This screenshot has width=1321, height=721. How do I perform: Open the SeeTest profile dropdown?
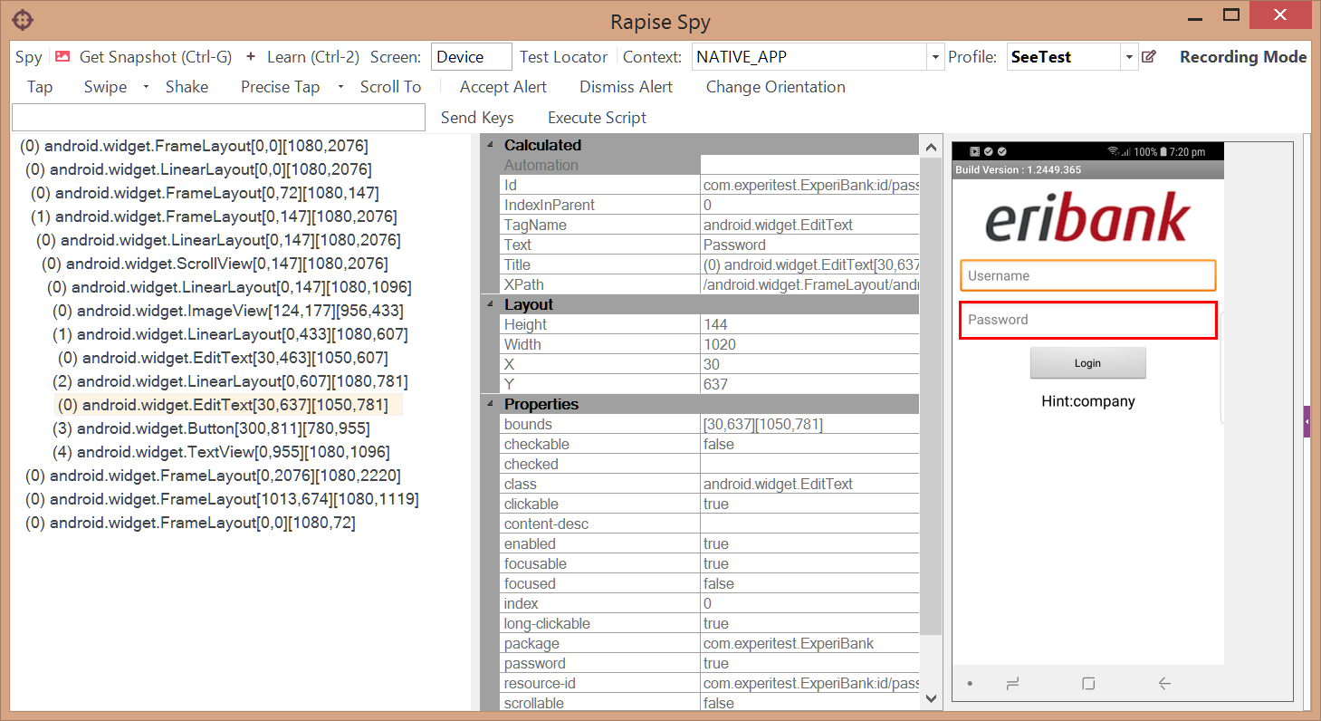pyautogui.click(x=1129, y=57)
